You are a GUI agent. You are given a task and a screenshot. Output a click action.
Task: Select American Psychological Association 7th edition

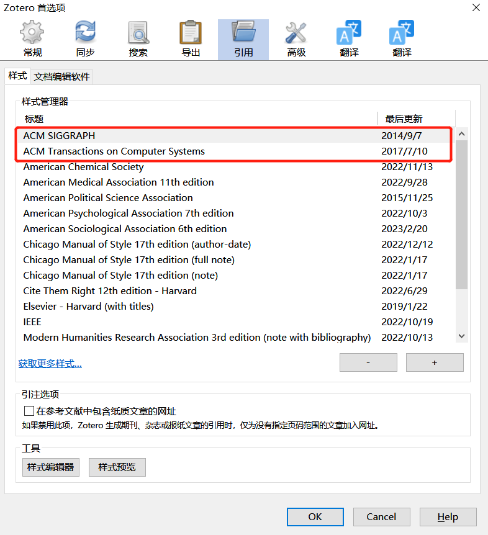click(235, 214)
